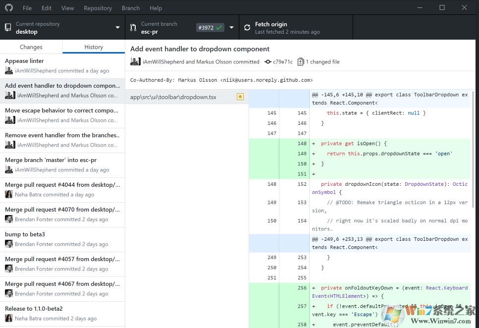Click the Fetch origin sync icon
This screenshot has width=479, height=328.
click(247, 27)
